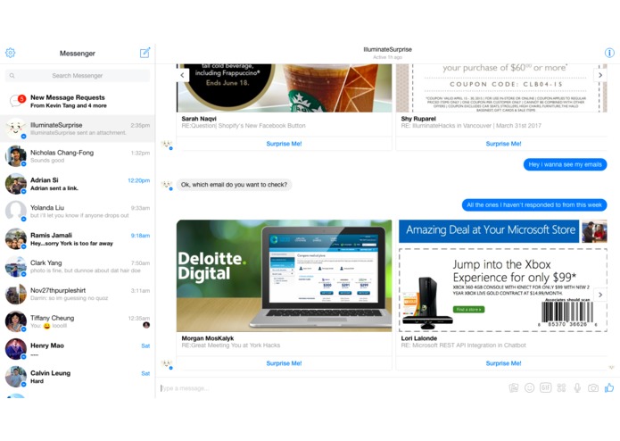The image size is (620, 441).
Task: Open the coupon code card image
Action: pyautogui.click(x=501, y=87)
